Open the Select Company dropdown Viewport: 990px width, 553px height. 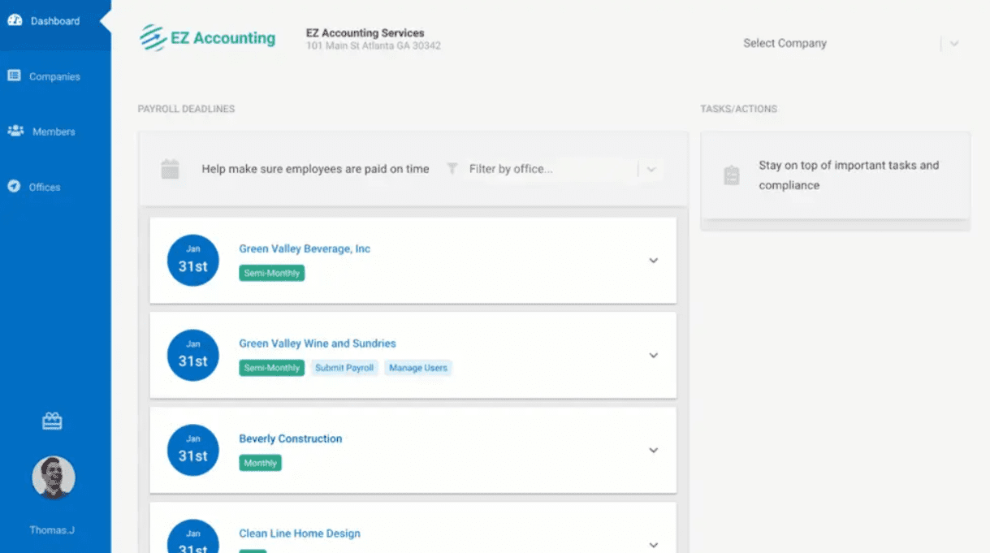(x=953, y=43)
